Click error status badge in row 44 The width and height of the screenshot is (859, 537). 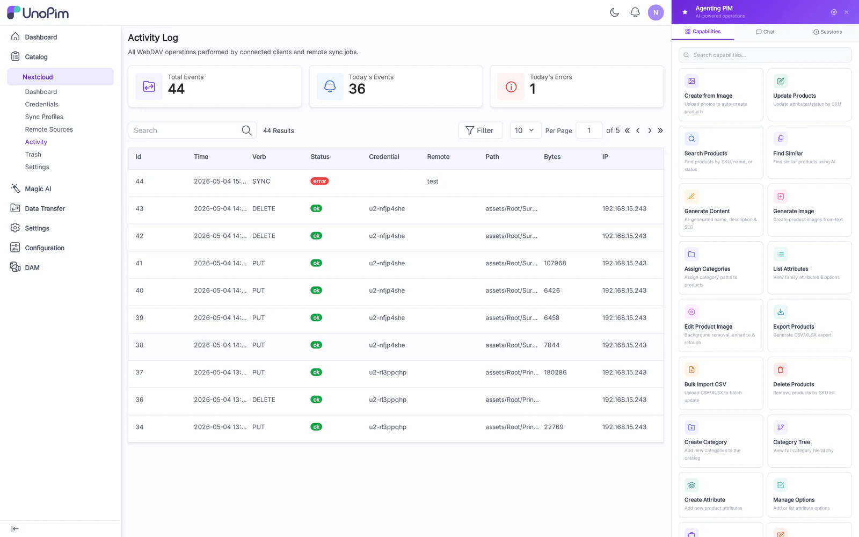coord(319,182)
